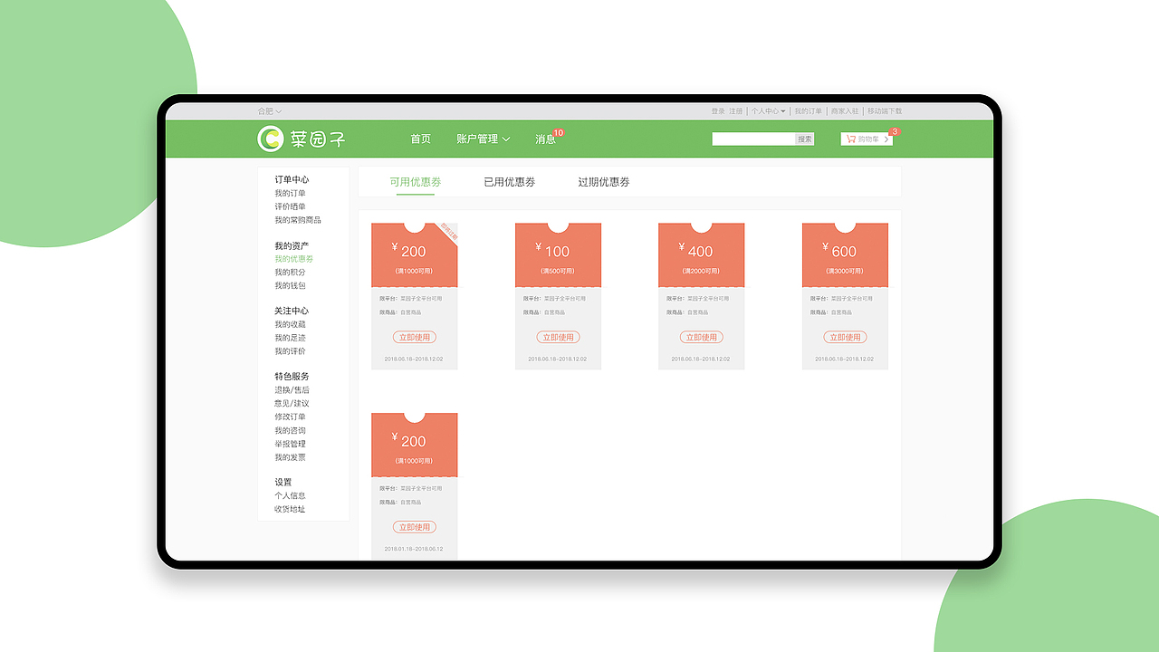Open the 个人中心 dropdown in top bar
The height and width of the screenshot is (652, 1159).
(x=768, y=111)
